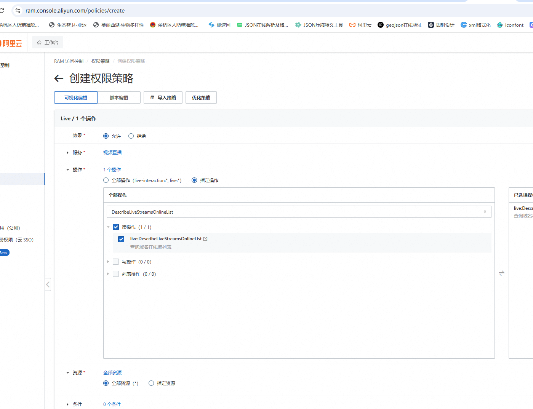Viewport: 533px width, 409px height.
Task: Select the 拒绝 effect radio button
Action: [x=131, y=136]
